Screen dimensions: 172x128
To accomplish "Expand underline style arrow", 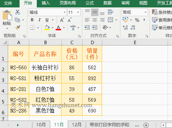I will tap(53, 20).
